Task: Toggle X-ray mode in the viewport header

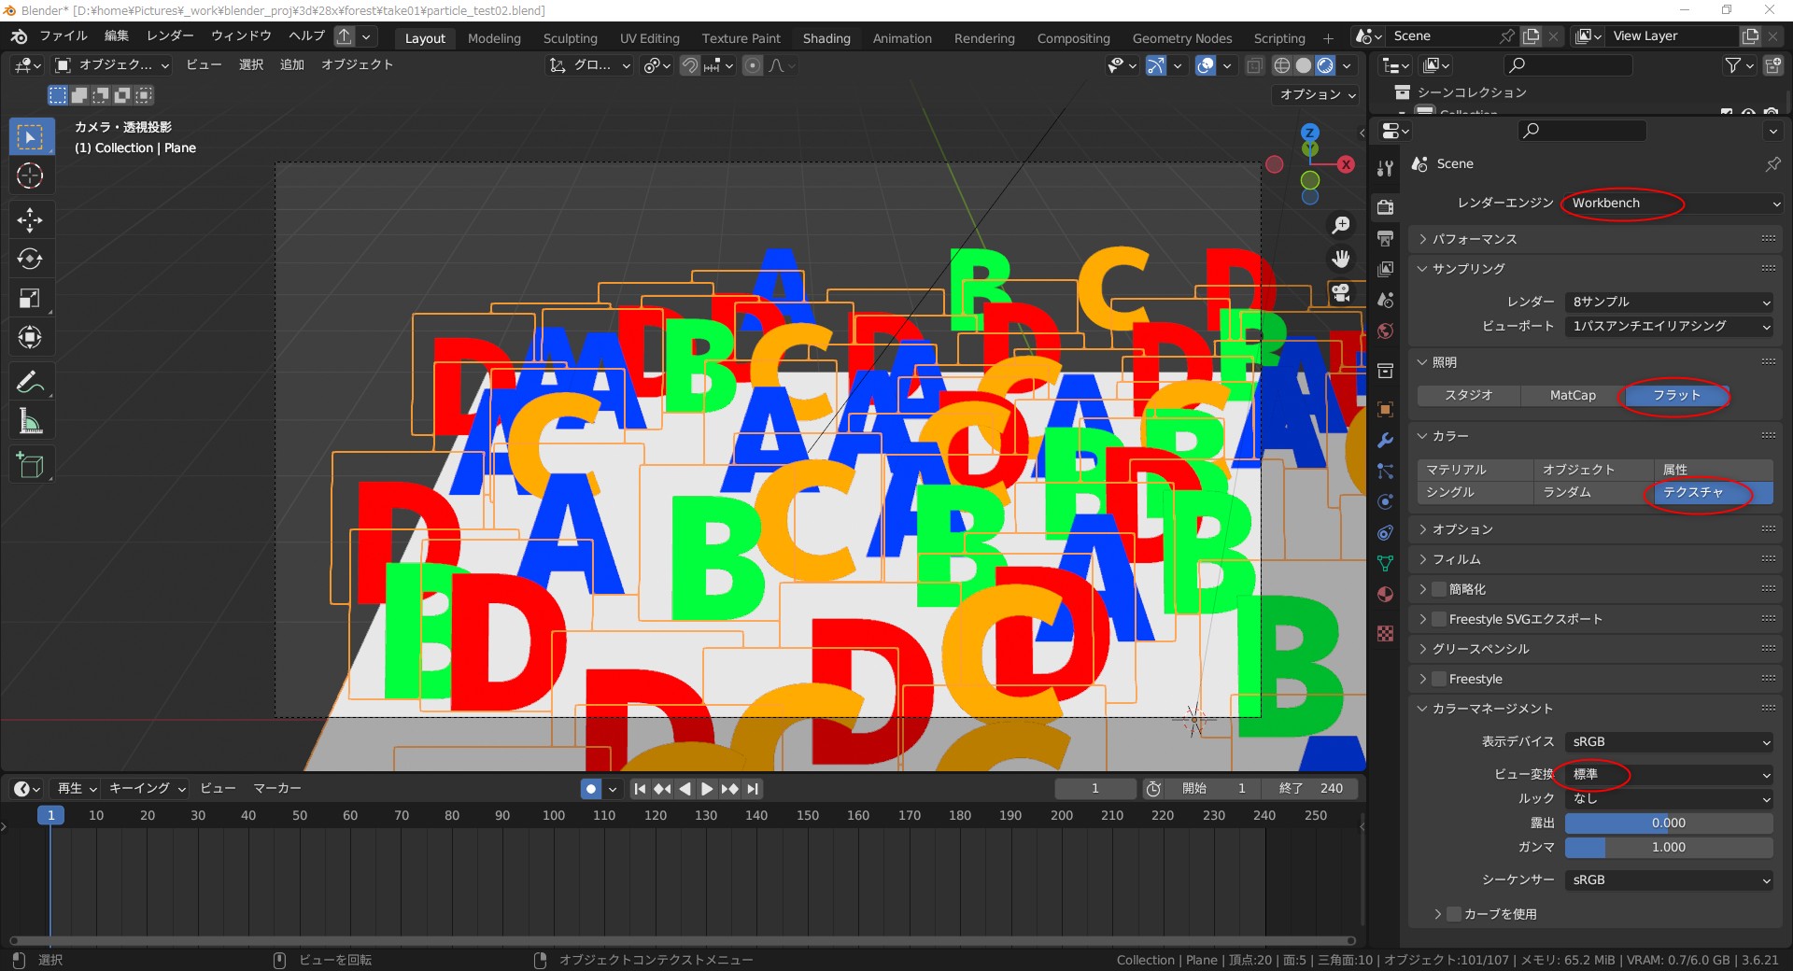Action: [x=1254, y=65]
